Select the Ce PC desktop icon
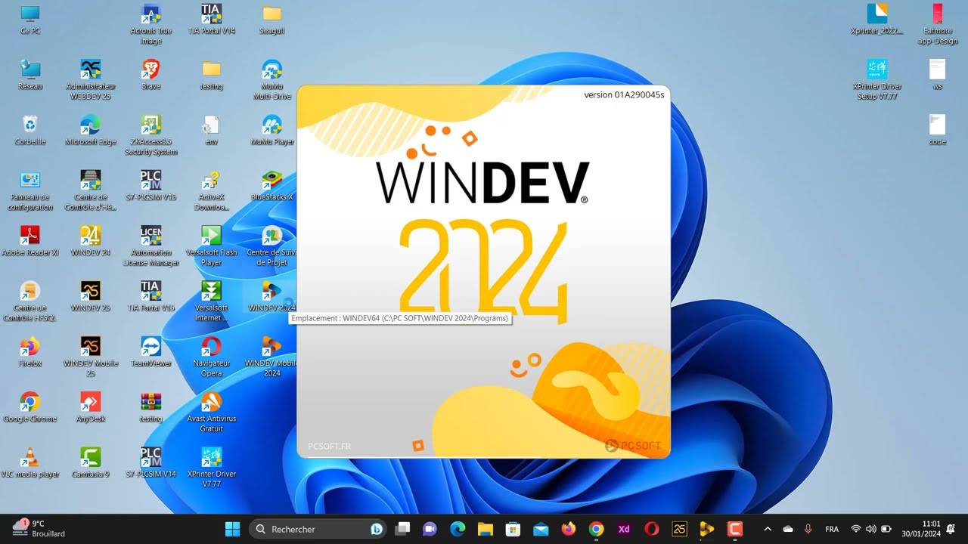Viewport: 968px width, 544px height. point(30,19)
